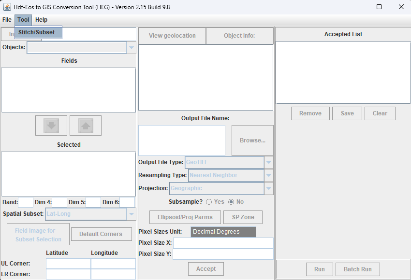This screenshot has height=280, width=411.
Task: Click the LR Corner Longitude field
Action: 113,274
